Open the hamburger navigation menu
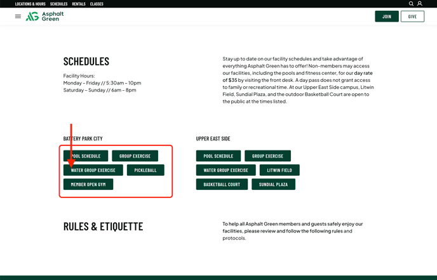The image size is (437, 280). pyautogui.click(x=18, y=17)
